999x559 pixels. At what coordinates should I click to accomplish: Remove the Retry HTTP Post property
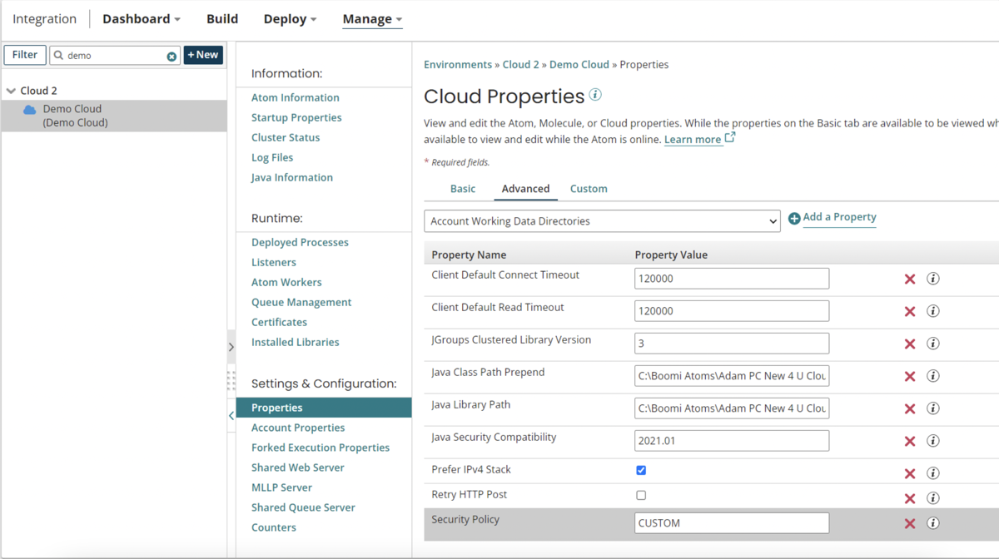pos(909,497)
